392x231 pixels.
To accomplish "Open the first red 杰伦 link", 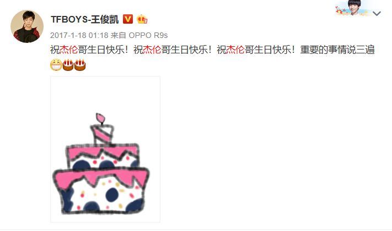I will coord(68,50).
